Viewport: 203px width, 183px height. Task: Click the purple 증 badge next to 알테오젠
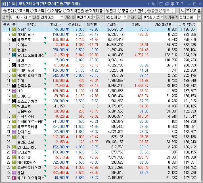tap(14, 152)
